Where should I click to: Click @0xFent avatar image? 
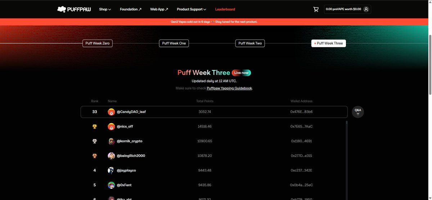click(111, 185)
